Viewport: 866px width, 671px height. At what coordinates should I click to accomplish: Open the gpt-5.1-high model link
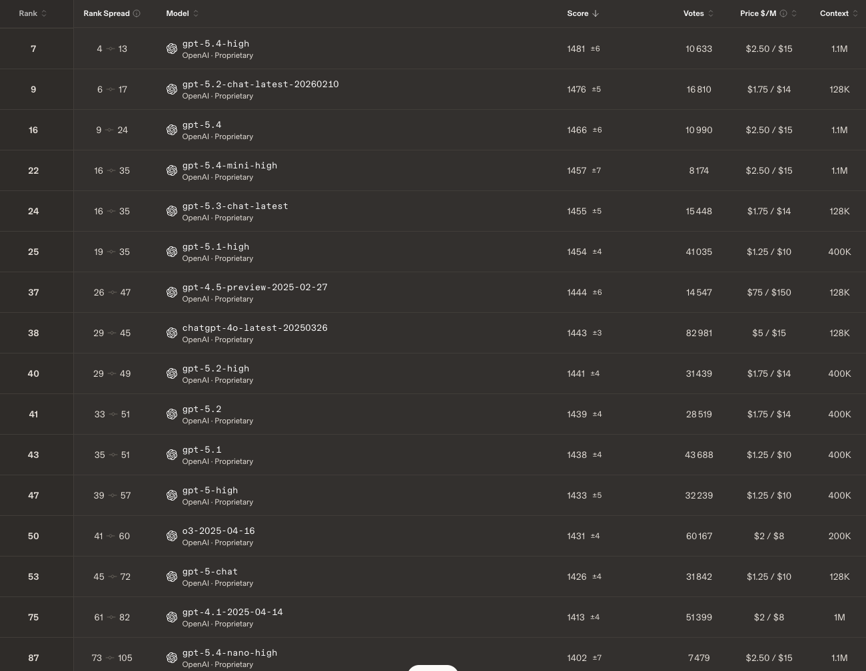click(x=216, y=247)
